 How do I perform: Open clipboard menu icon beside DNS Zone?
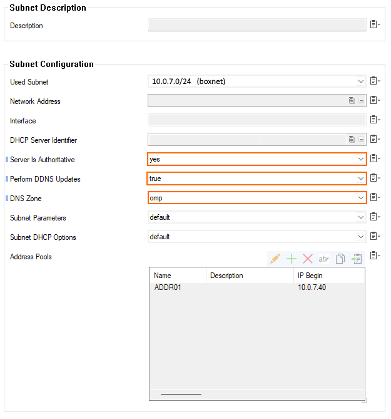tap(375, 197)
